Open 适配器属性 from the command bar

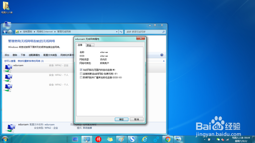(34, 55)
